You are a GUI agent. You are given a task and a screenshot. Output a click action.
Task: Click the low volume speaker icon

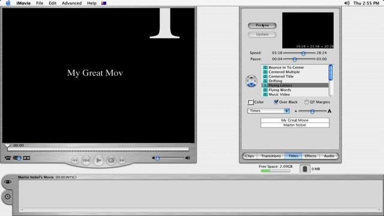tap(153, 158)
